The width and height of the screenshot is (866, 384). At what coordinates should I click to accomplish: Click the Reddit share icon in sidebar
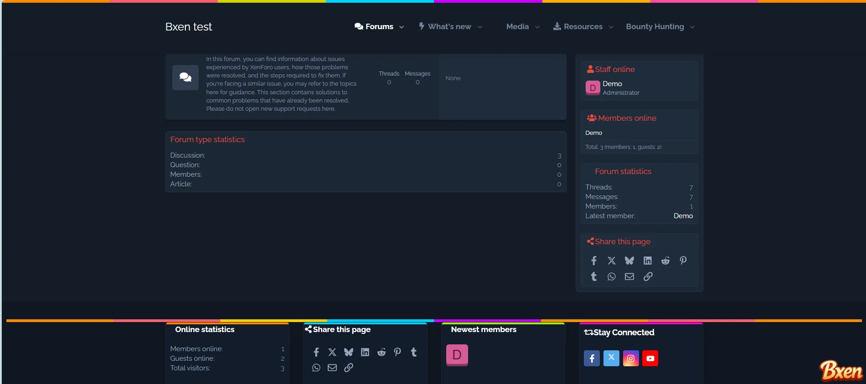[x=665, y=261]
